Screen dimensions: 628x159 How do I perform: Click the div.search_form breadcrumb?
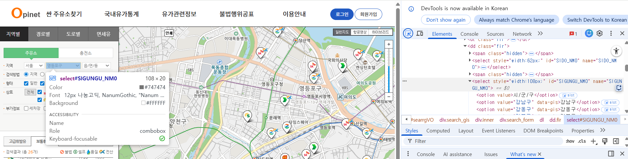tap(516, 120)
